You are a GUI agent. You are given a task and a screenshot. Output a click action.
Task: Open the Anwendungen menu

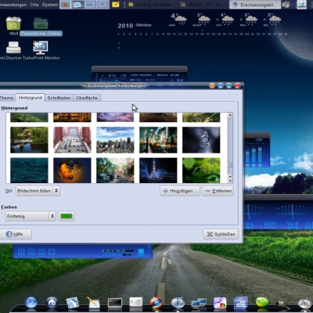13,5
